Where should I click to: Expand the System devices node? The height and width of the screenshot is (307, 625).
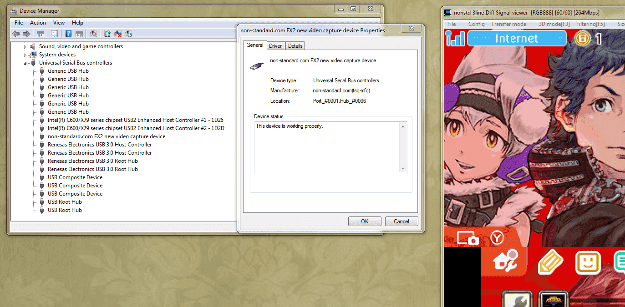point(25,55)
